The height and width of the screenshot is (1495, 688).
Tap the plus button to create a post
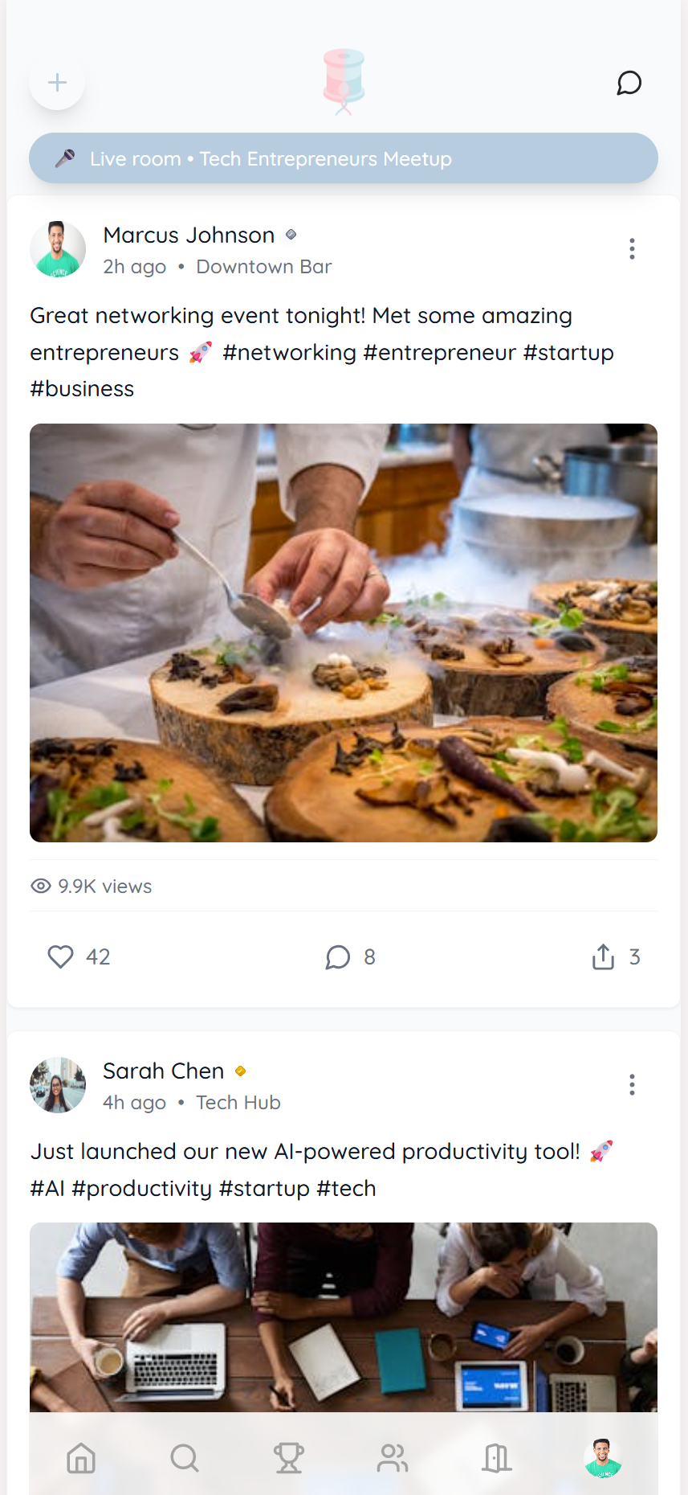point(57,82)
